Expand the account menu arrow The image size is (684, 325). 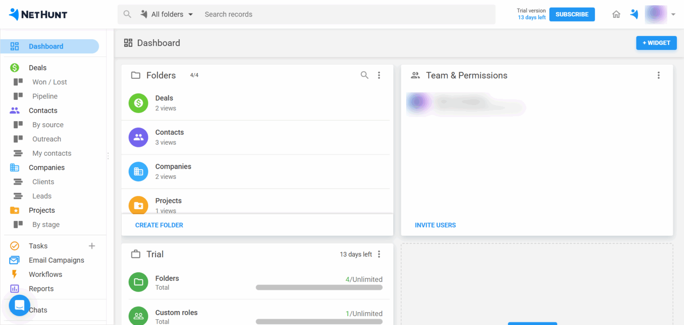pyautogui.click(x=673, y=14)
